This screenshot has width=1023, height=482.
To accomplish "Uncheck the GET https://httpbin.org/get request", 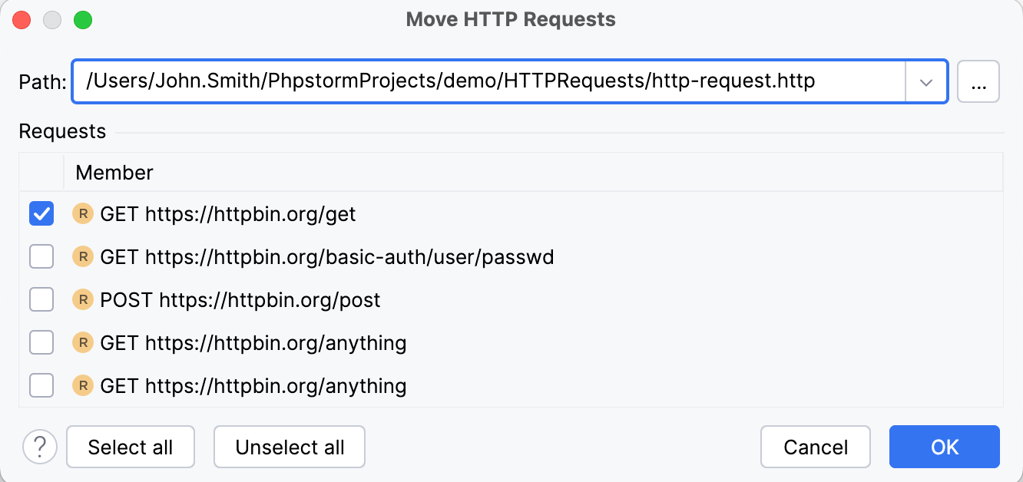I will pos(41,214).
